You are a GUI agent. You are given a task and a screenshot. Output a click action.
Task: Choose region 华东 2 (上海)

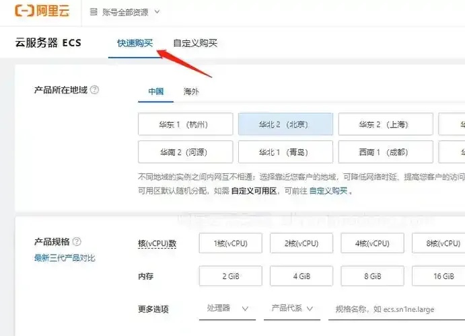click(386, 124)
